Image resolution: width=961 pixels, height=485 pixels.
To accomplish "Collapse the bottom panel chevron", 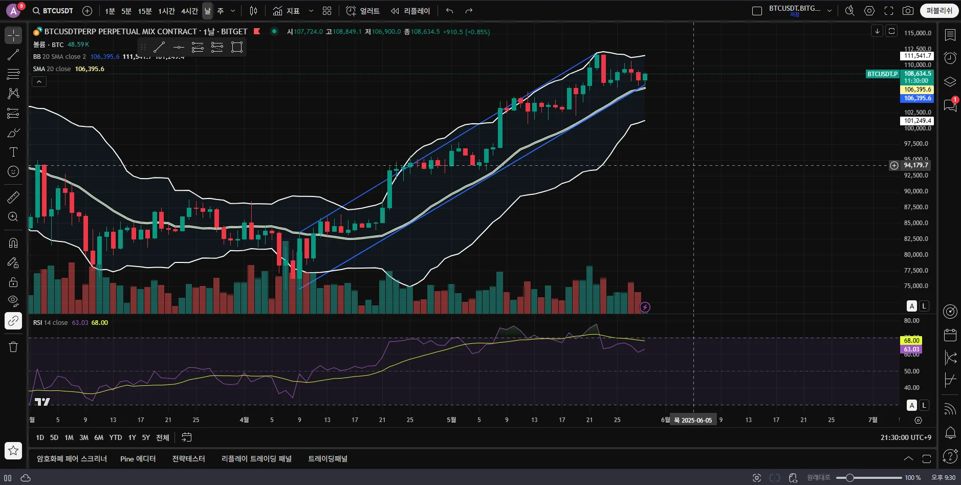I will [908, 458].
